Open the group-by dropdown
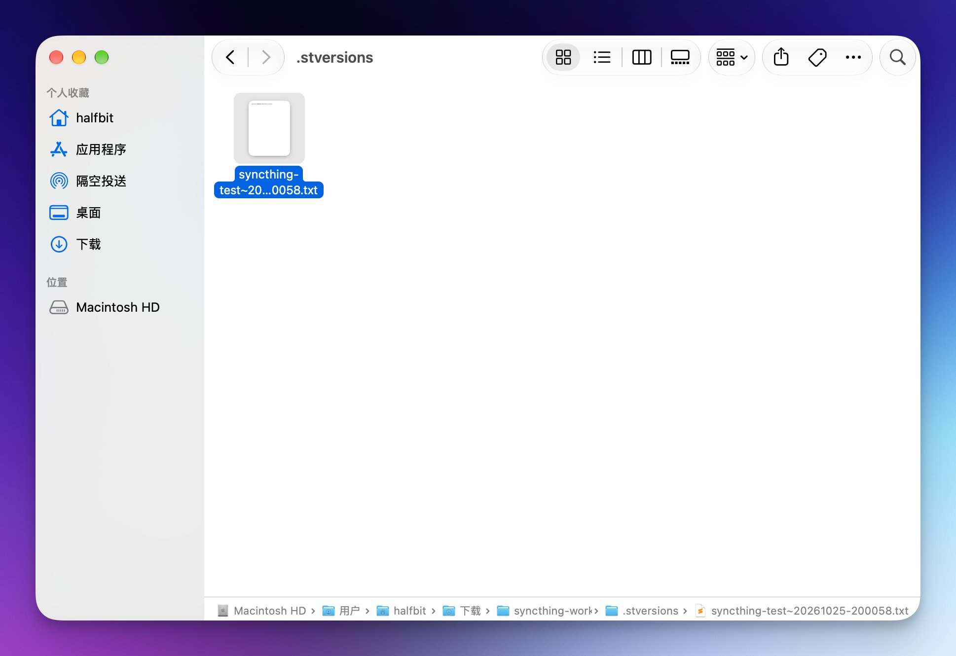Screen dimensions: 956x656 (732, 57)
